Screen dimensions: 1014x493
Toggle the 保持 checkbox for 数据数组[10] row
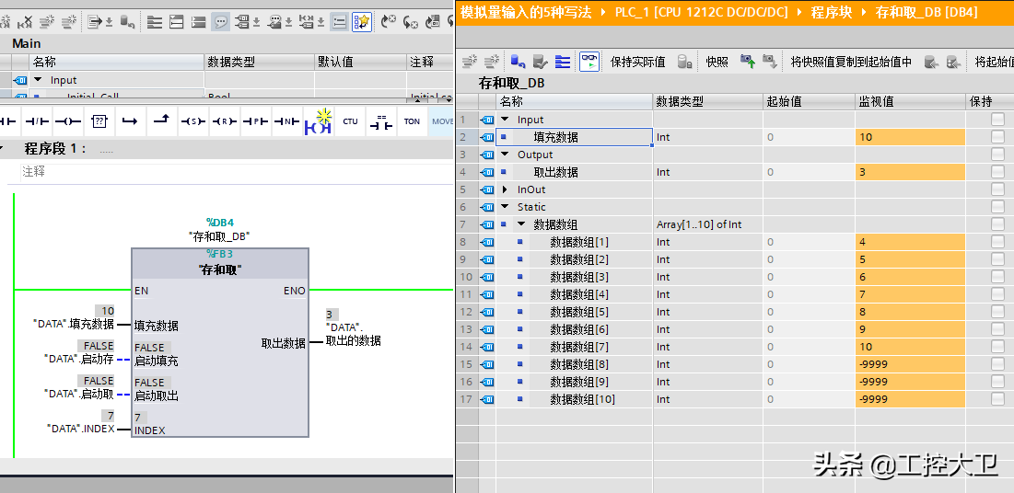click(x=997, y=398)
